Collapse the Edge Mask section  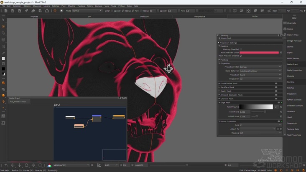coord(219,102)
